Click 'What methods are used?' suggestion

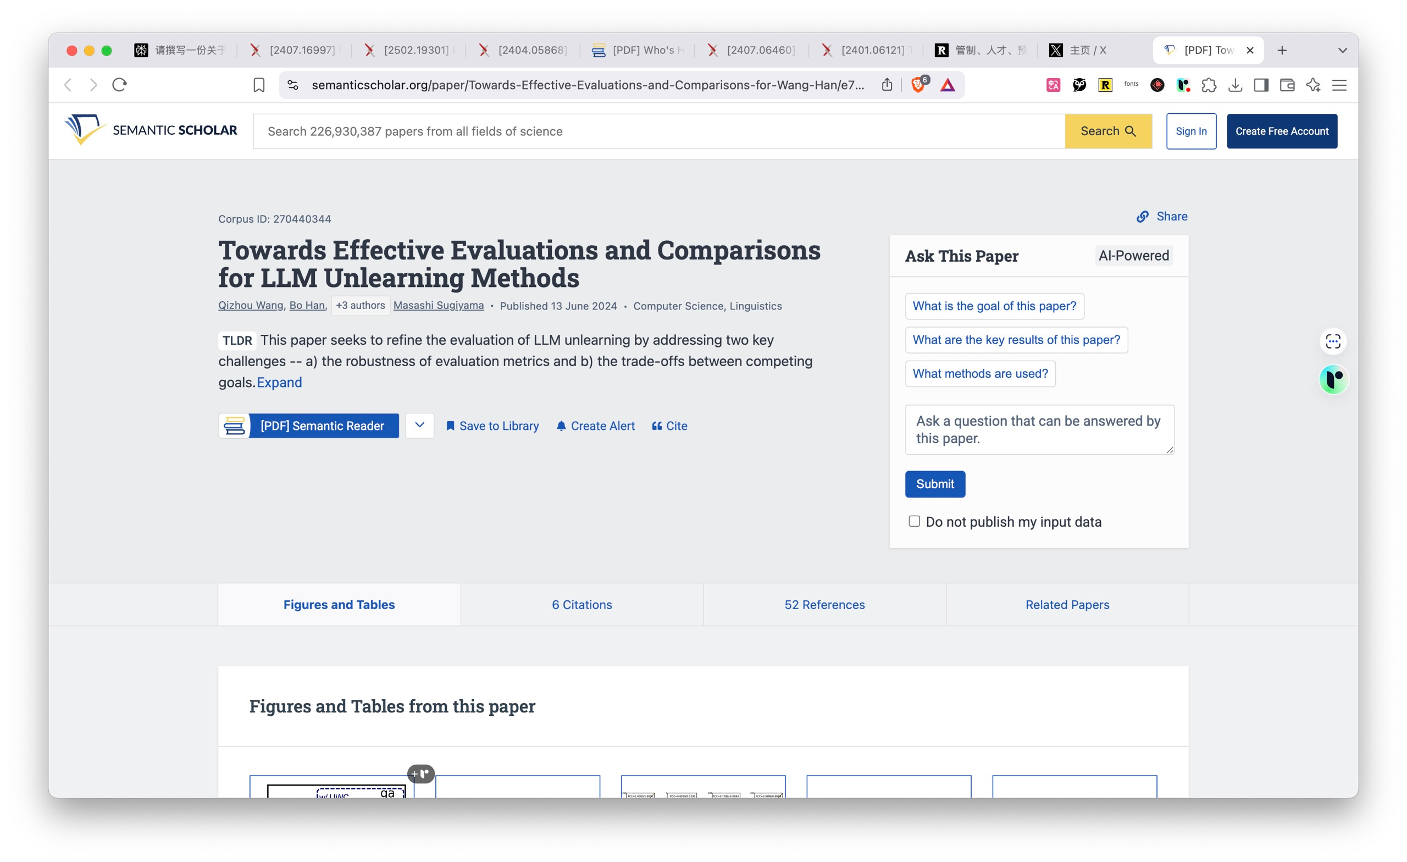(980, 373)
